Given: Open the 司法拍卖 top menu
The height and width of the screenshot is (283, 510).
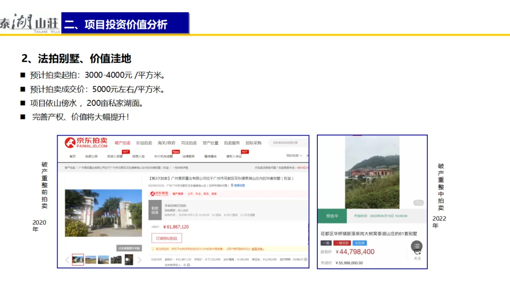Looking at the screenshot, I should point(189,143).
